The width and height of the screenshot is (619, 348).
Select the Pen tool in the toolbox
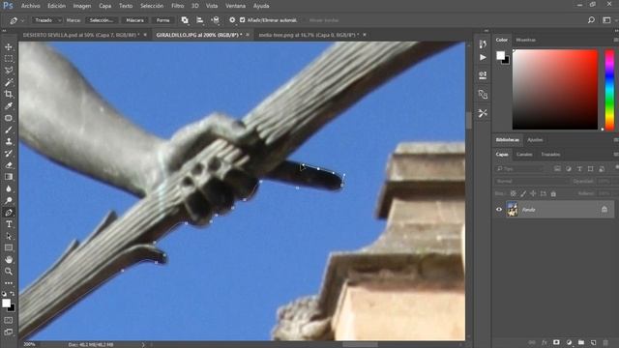9,213
